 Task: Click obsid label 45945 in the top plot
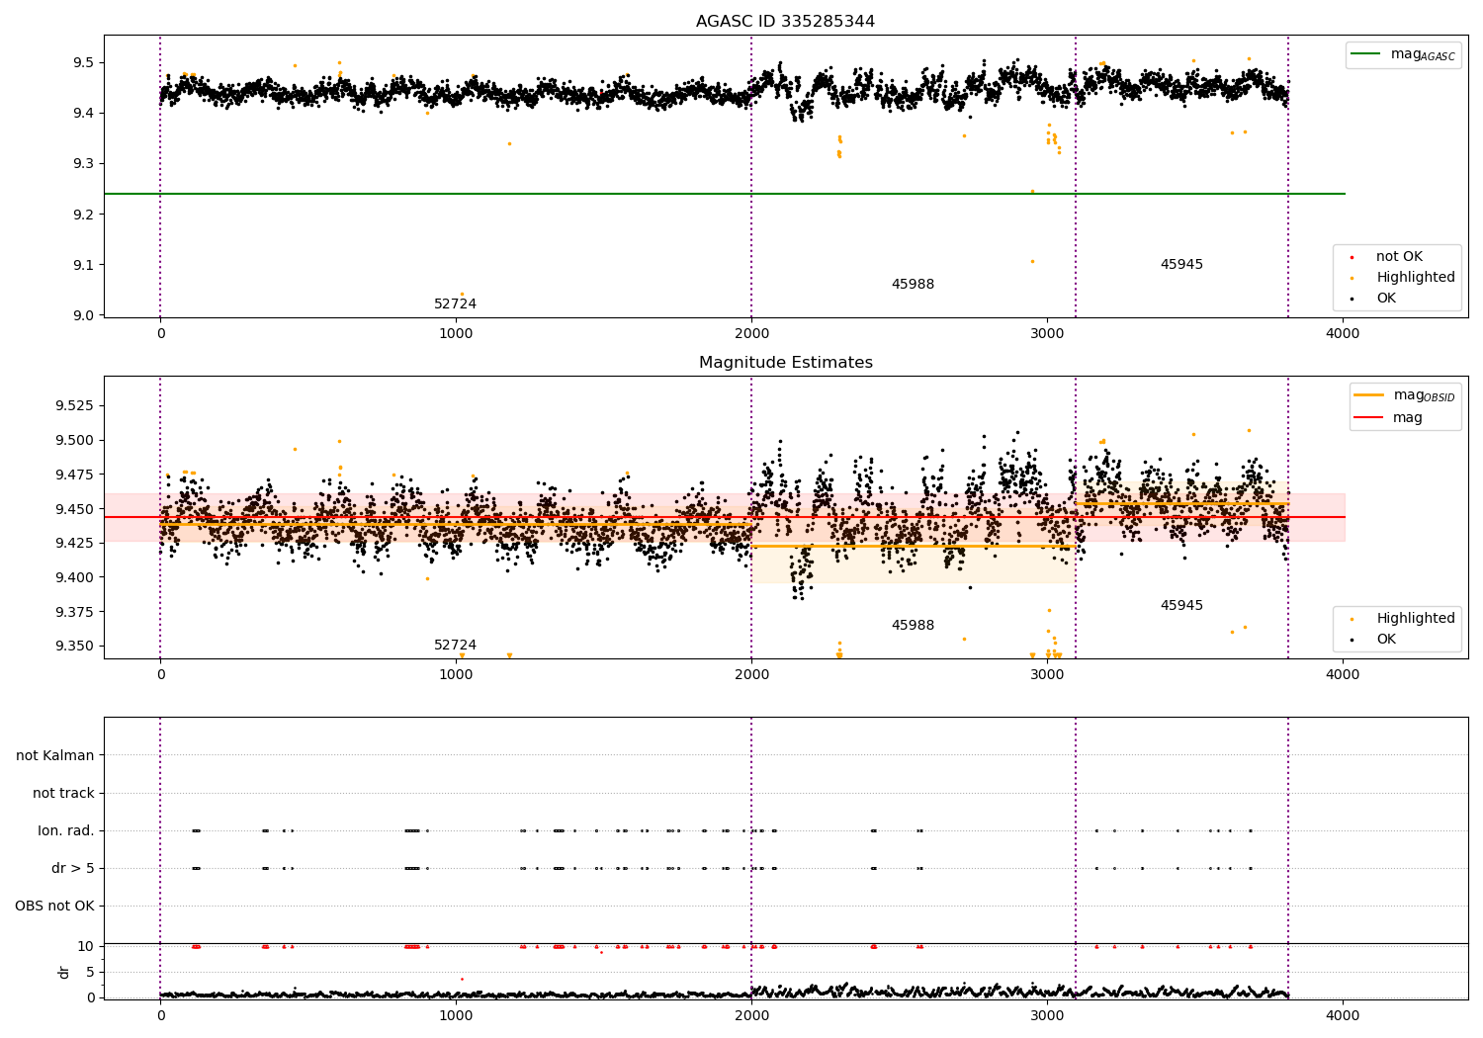point(1181,265)
